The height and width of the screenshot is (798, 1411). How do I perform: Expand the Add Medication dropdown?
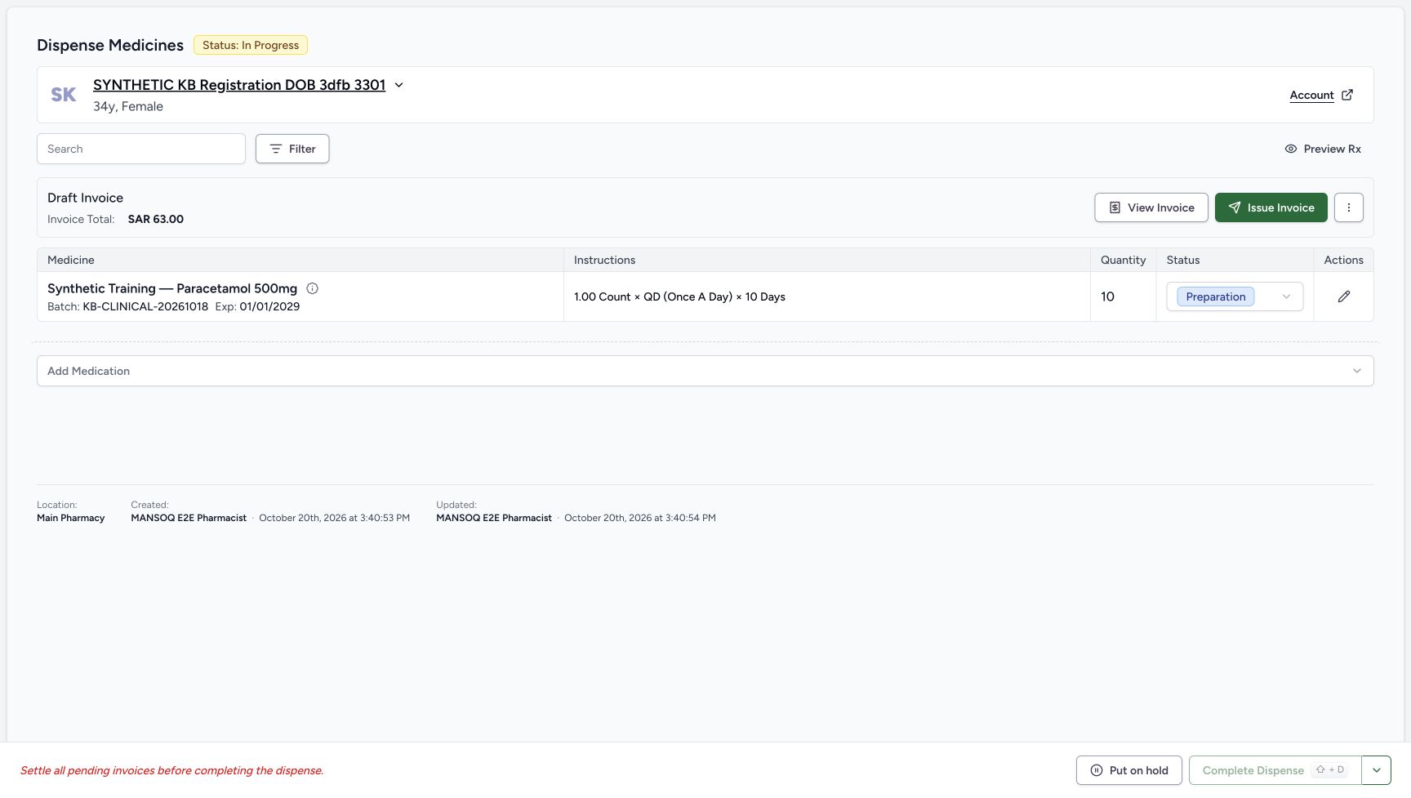click(705, 371)
